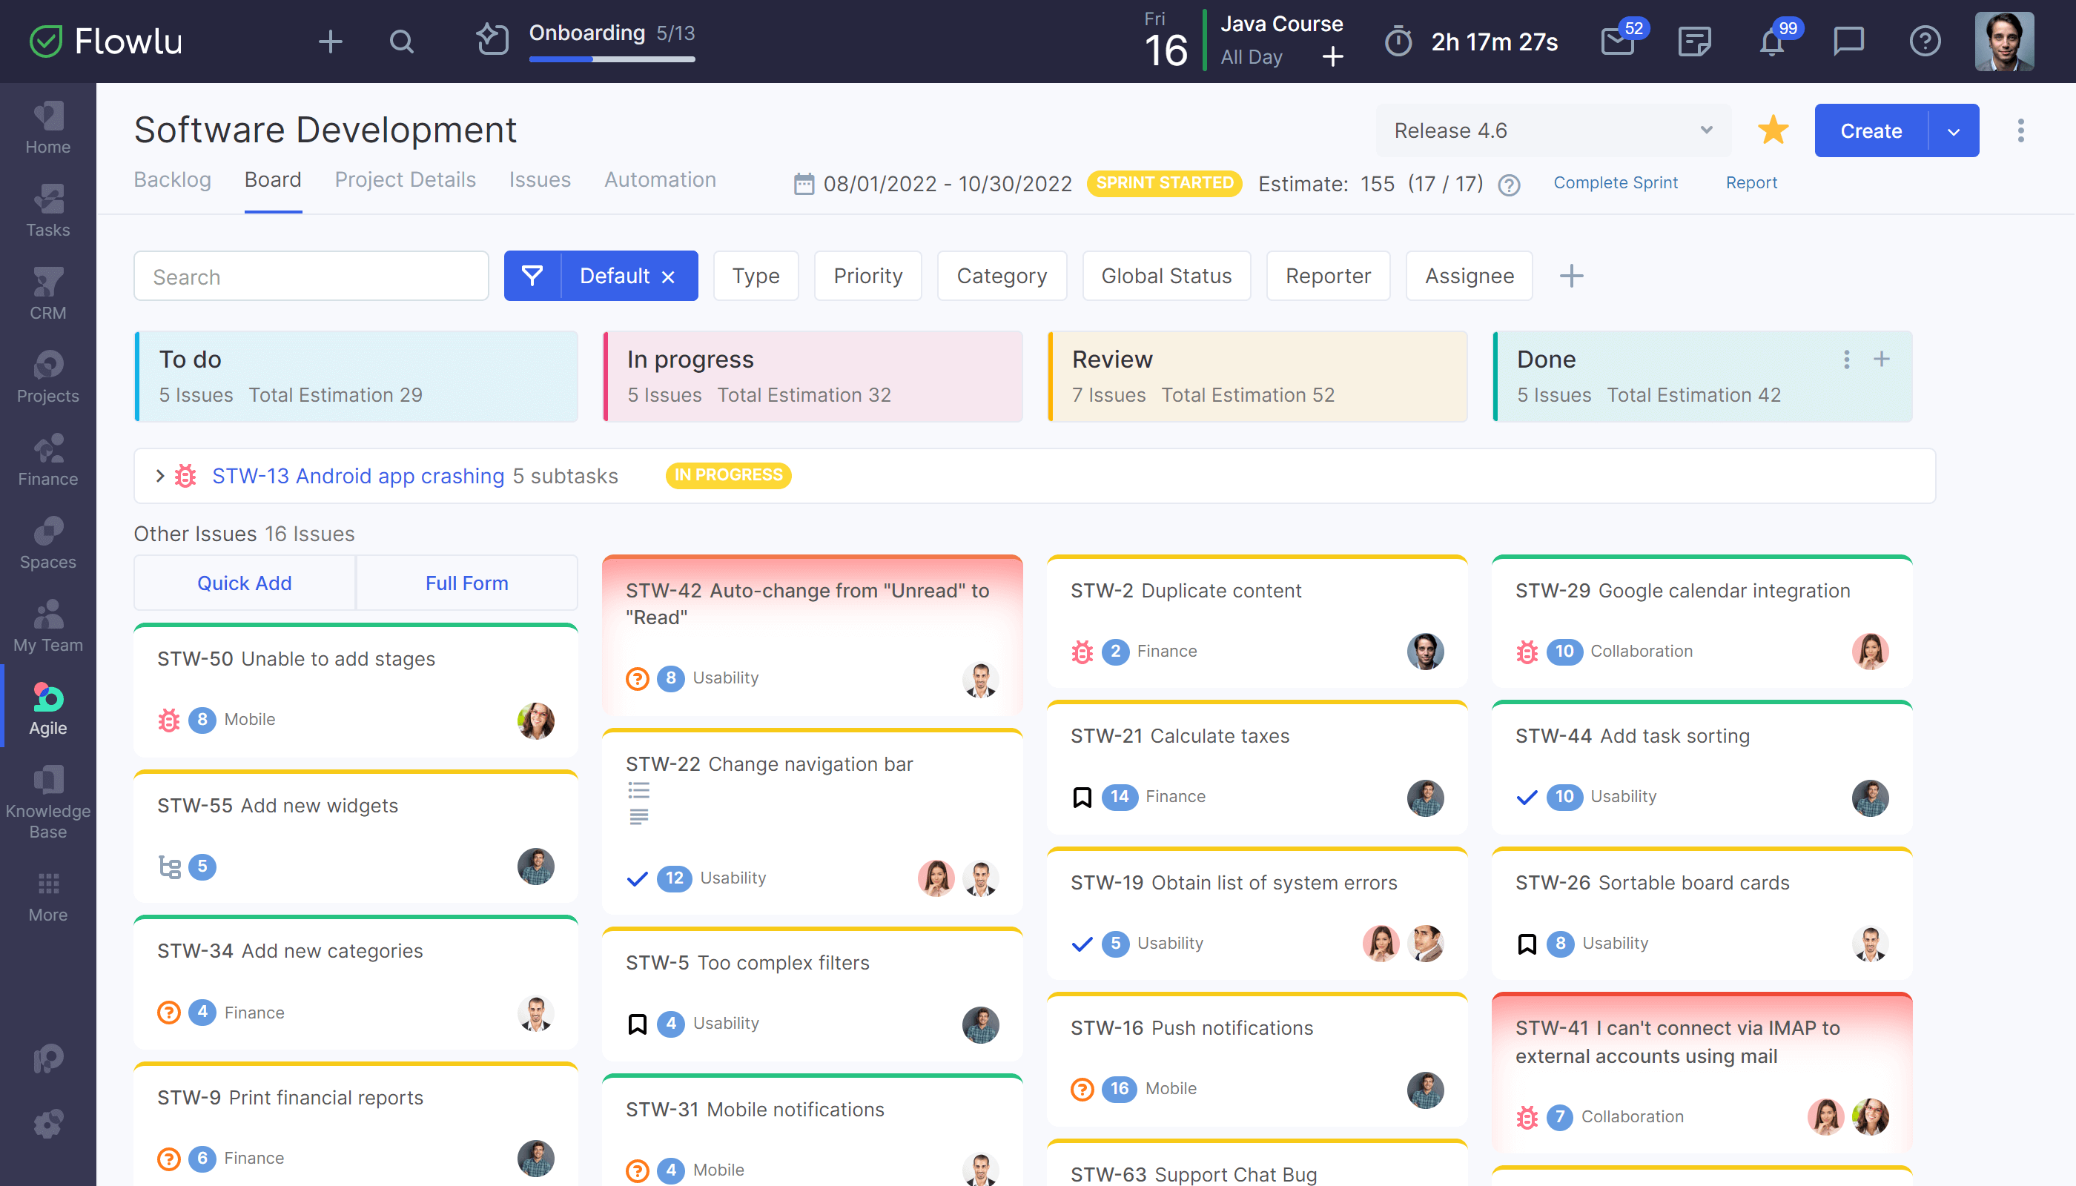Add issue to Done column with plus
The height and width of the screenshot is (1186, 2076).
[1881, 360]
